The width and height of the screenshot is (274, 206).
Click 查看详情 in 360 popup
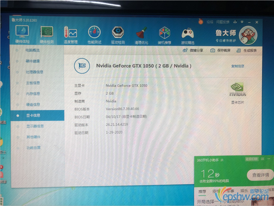coord(260,175)
